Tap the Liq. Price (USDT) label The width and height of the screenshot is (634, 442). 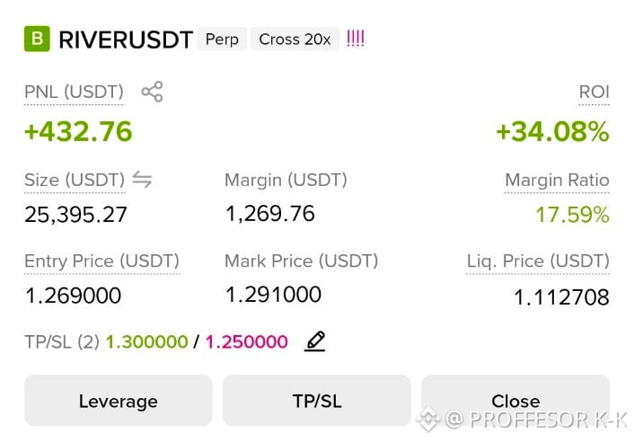538,261
